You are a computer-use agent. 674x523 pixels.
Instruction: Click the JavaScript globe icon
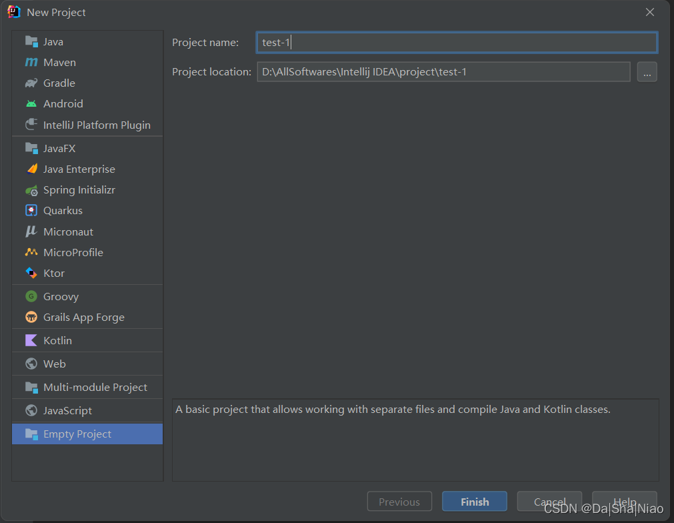31,410
